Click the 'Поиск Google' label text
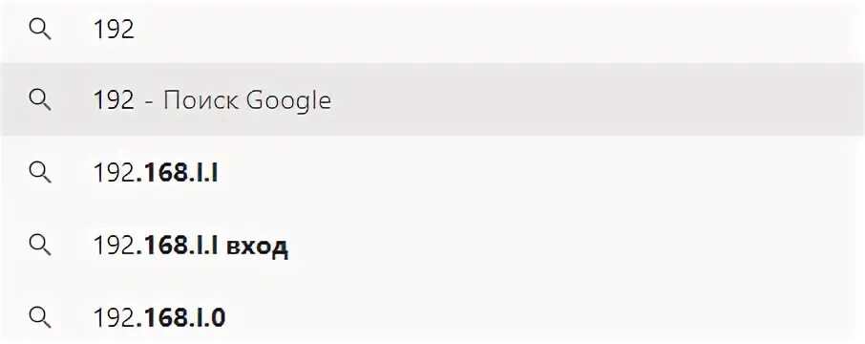The width and height of the screenshot is (865, 344). pos(247,101)
